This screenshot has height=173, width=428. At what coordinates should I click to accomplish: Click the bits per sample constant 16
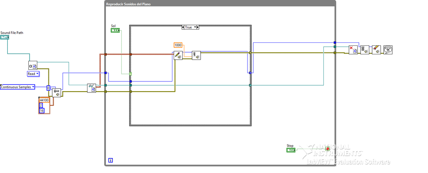pos(42,110)
